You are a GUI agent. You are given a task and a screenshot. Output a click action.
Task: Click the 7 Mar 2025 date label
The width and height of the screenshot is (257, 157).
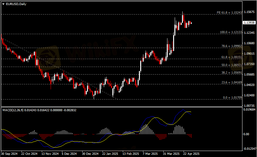tap(150, 154)
